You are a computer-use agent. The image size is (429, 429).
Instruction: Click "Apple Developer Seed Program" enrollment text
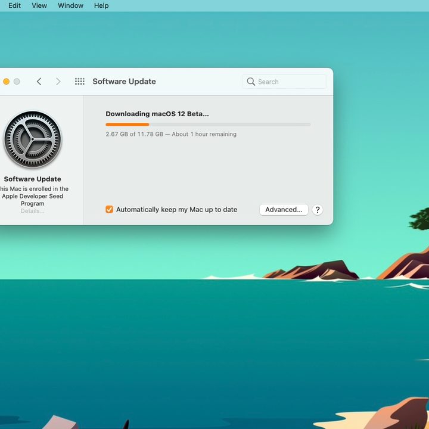click(32, 200)
